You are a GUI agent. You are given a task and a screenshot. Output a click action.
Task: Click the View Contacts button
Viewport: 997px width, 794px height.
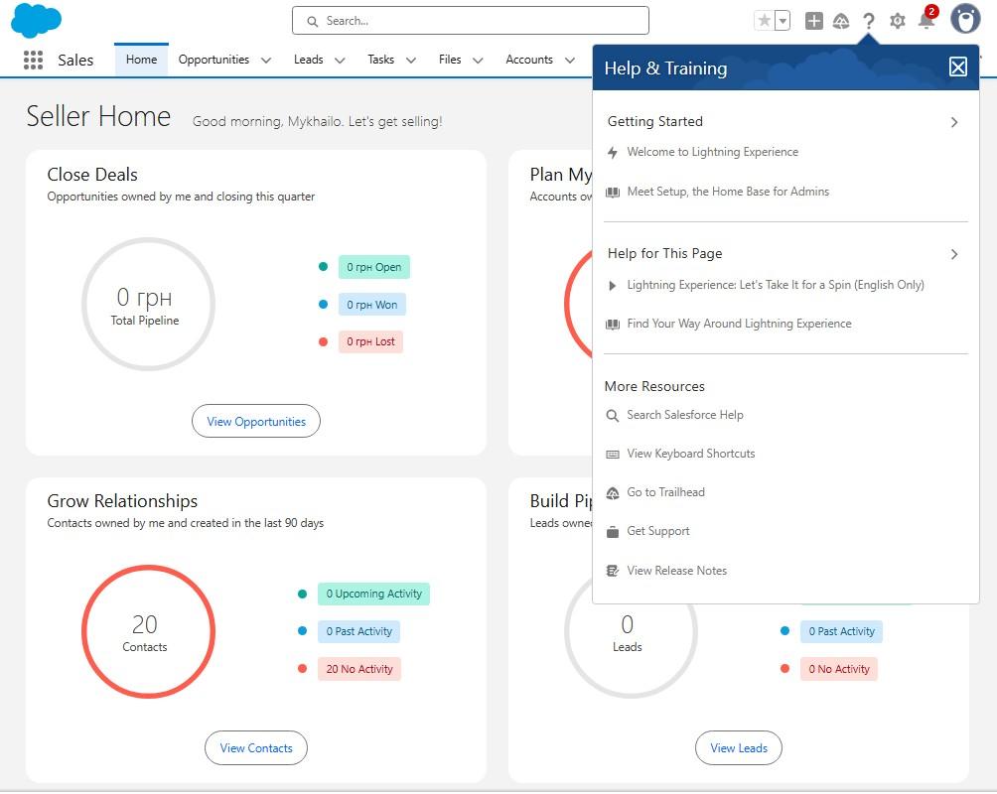pyautogui.click(x=256, y=749)
